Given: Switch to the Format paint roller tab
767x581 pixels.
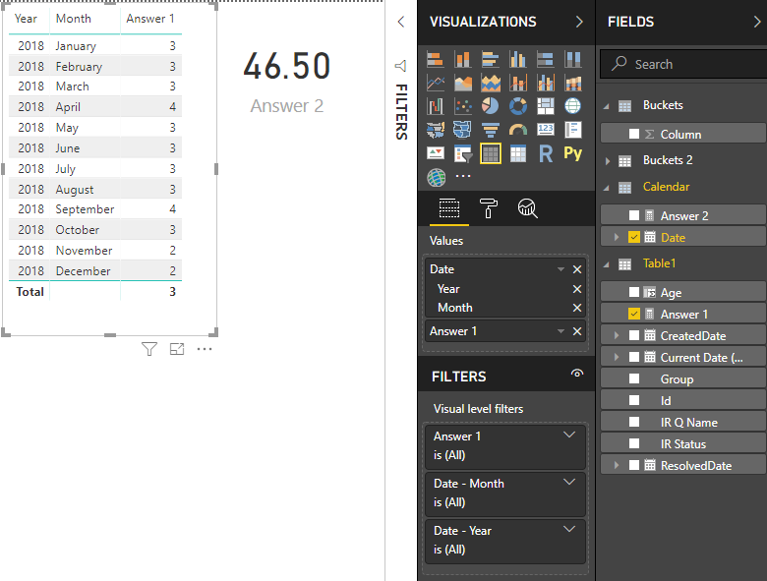Looking at the screenshot, I should pyautogui.click(x=488, y=208).
